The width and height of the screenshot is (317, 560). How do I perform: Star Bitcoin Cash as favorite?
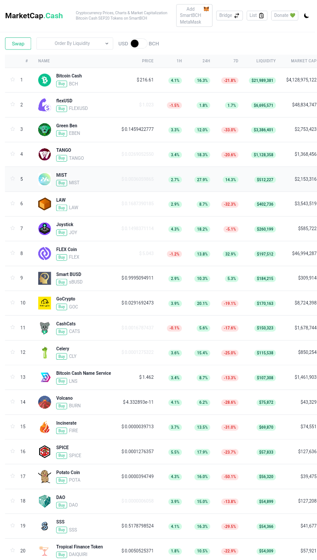13,79
